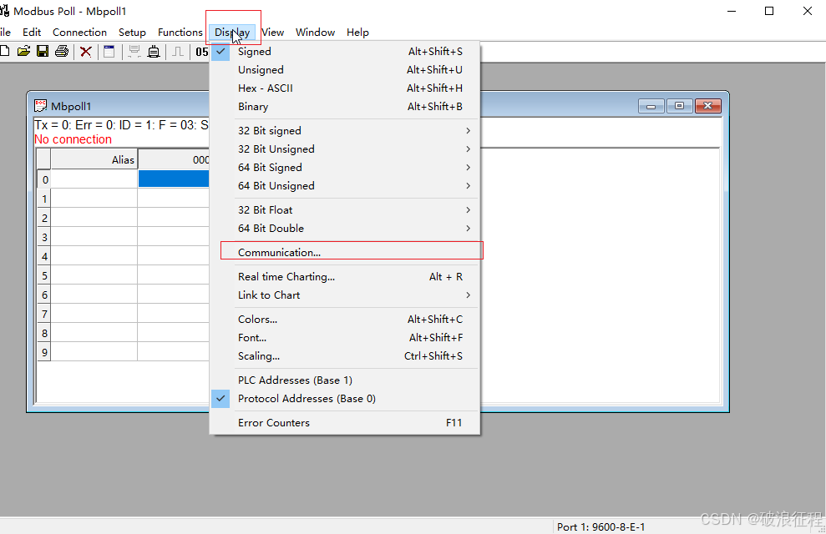
Task: Open Communication... from the Display menu
Action: tap(345, 253)
